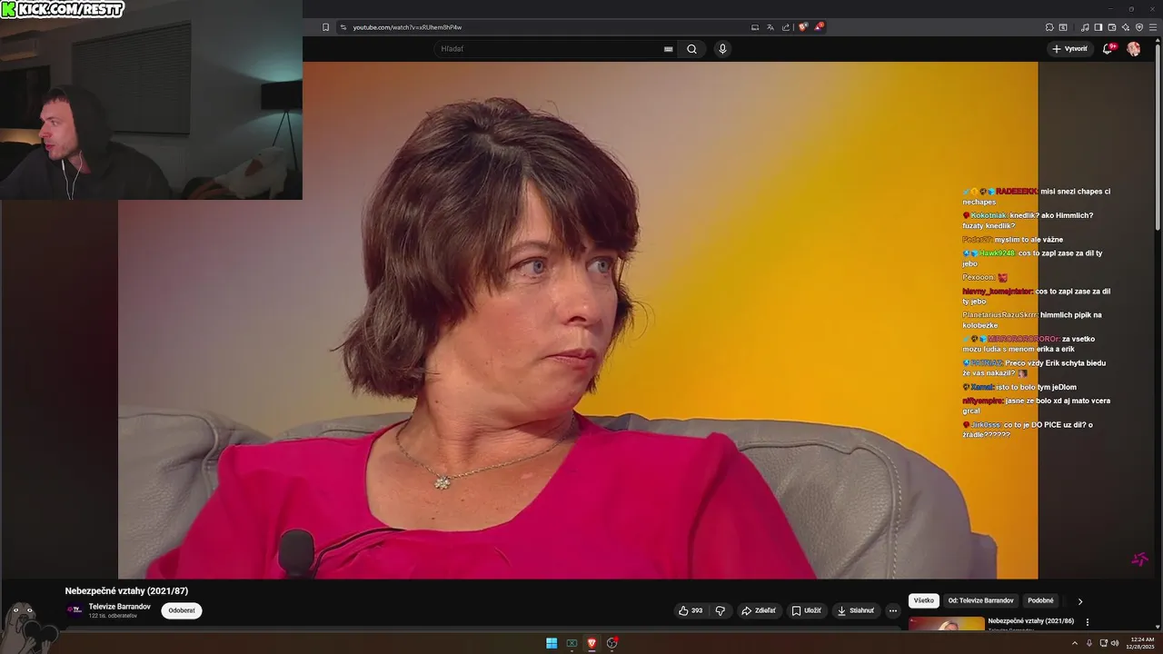Click the translate page icon

[770, 27]
